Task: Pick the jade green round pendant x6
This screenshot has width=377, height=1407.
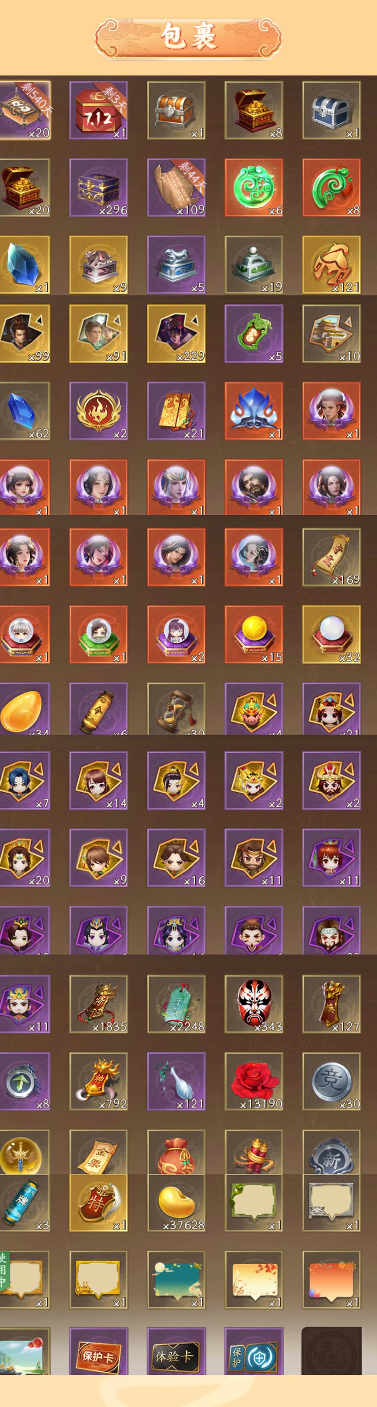Action: [x=254, y=187]
